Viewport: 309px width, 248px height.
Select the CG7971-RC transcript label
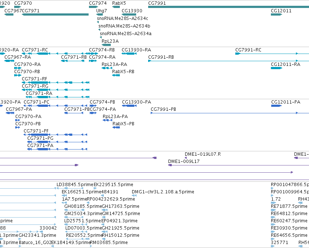[35, 50]
